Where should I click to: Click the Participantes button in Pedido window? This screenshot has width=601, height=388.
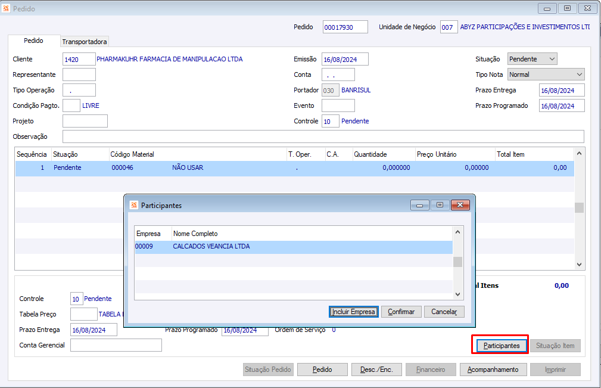coord(502,346)
